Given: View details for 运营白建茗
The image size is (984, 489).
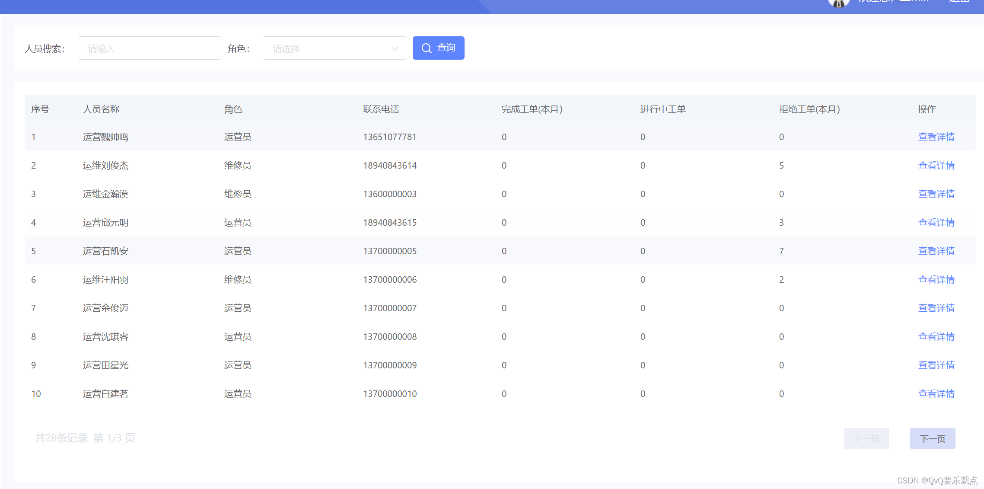Looking at the screenshot, I should click(936, 394).
